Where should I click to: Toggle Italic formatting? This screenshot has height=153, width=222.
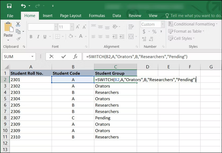pyautogui.click(x=38, y=37)
